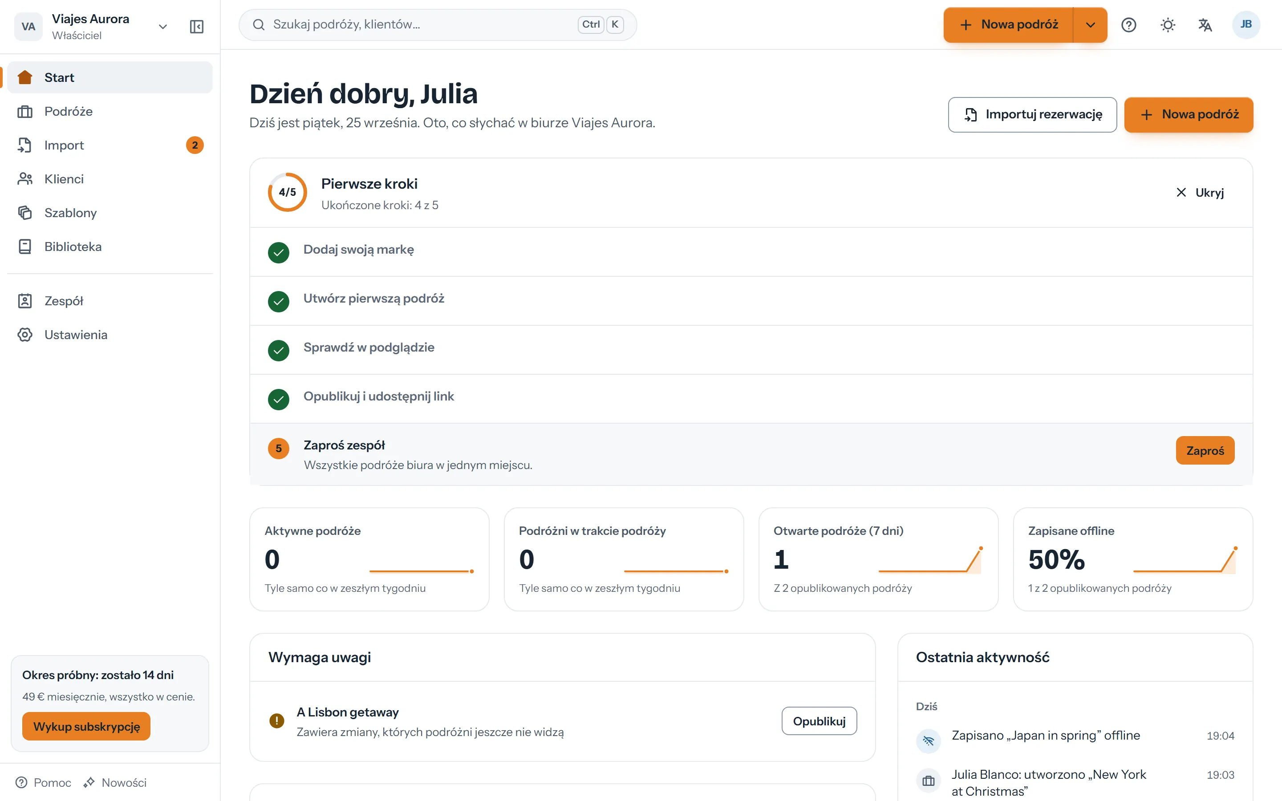Hide the Pierwsze kroki checklist with Ukryj
The height and width of the screenshot is (801, 1282).
pyautogui.click(x=1200, y=192)
